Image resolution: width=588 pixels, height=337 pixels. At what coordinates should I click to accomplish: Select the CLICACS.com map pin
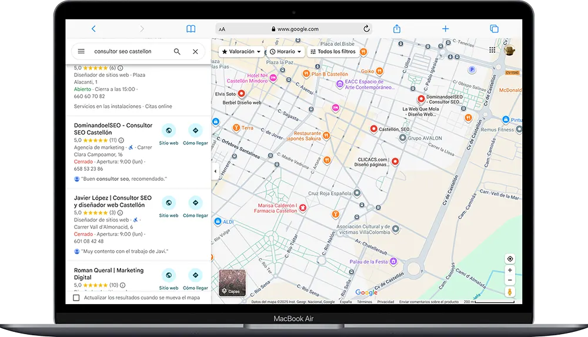(x=395, y=161)
